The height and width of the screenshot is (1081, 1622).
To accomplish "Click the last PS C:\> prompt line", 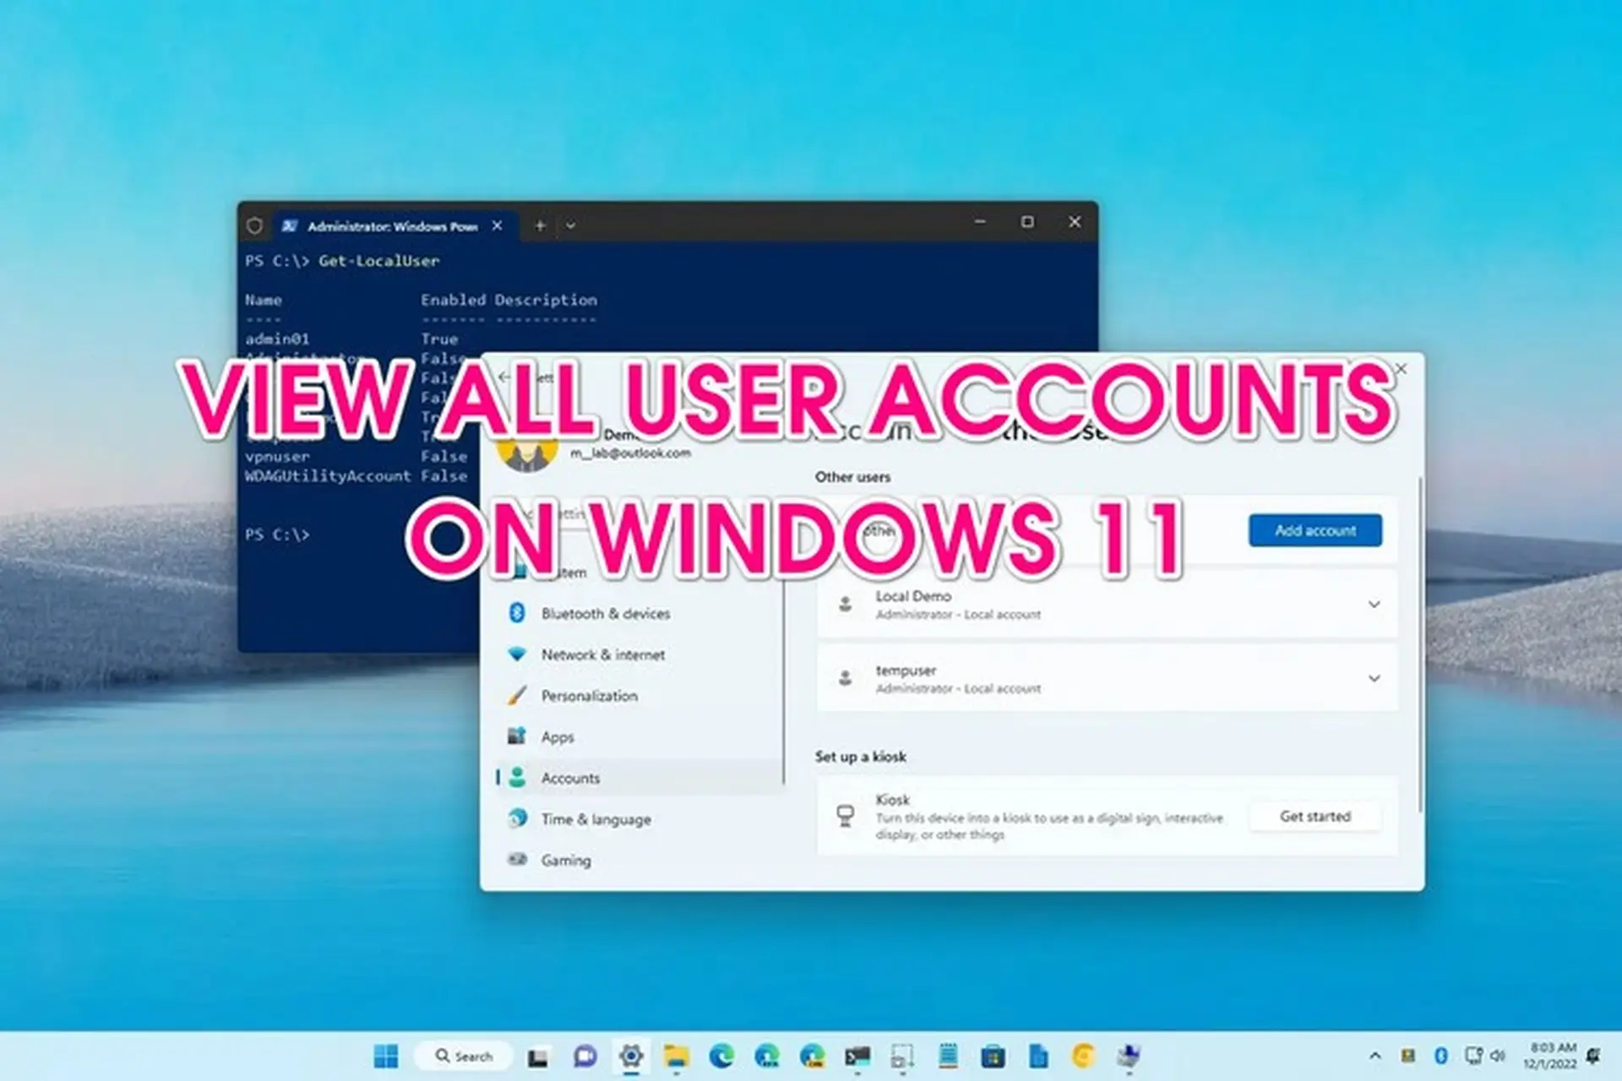I will 277,535.
